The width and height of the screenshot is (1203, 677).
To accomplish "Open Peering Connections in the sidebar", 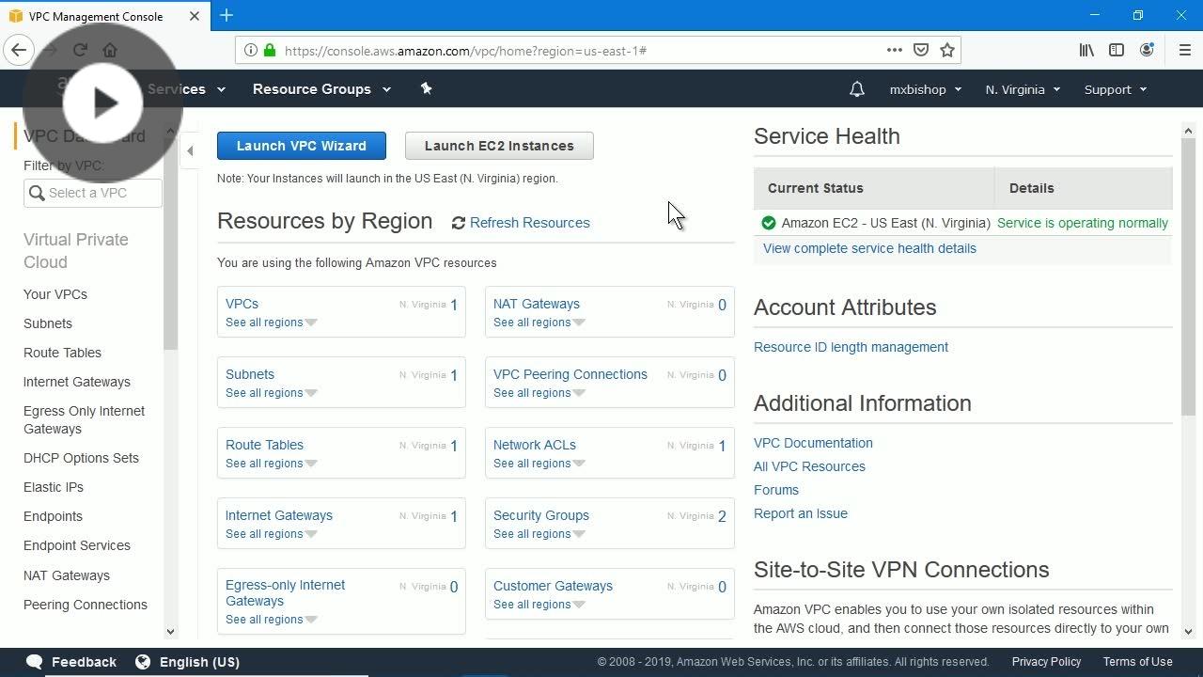I will [86, 605].
